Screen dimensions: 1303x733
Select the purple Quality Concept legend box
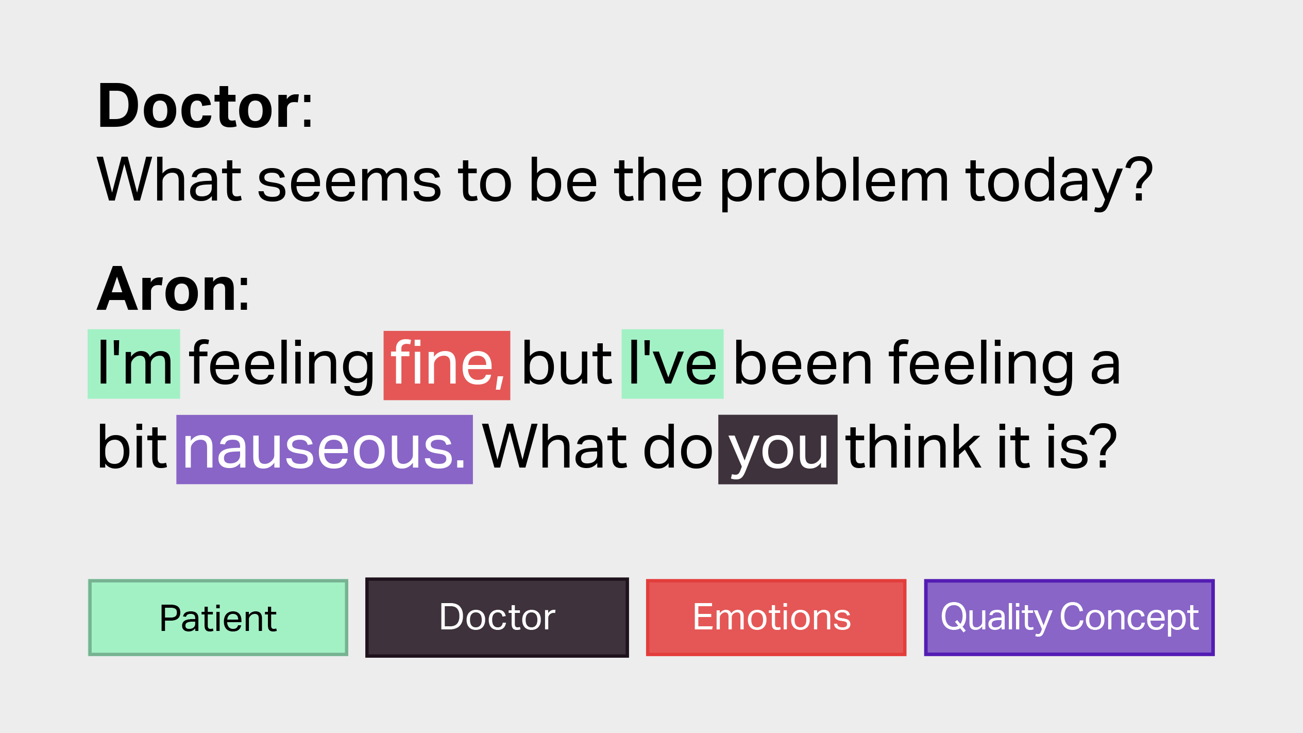tap(1070, 618)
